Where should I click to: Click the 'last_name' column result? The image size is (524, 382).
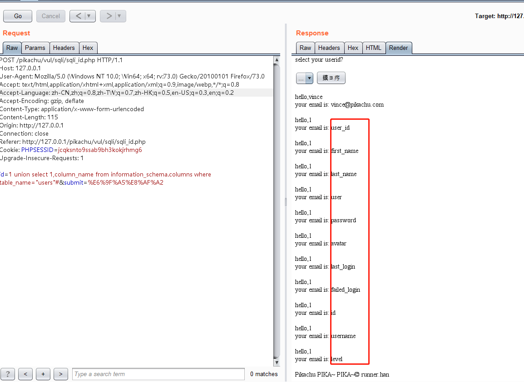[344, 174]
